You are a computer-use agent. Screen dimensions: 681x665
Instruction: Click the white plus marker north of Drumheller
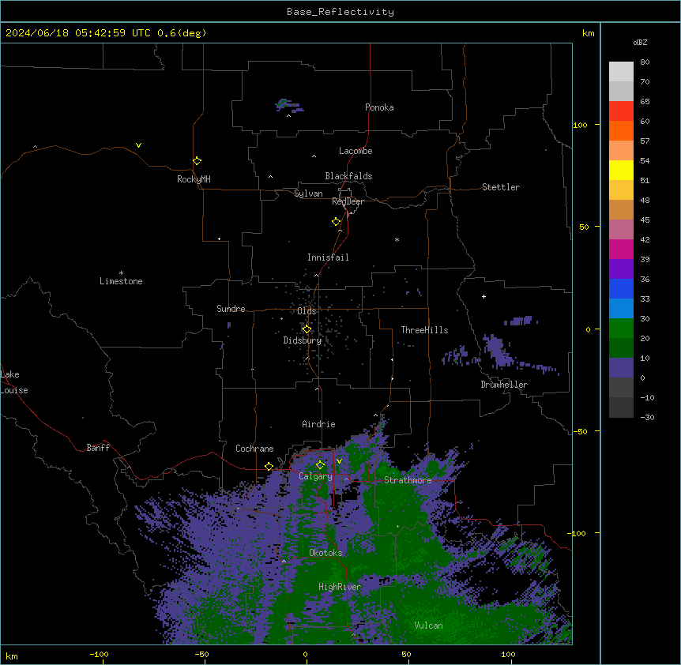coord(483,296)
